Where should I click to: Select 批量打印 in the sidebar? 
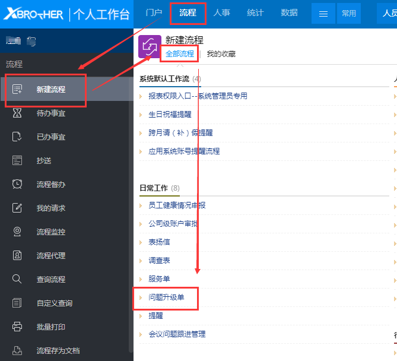coord(51,327)
